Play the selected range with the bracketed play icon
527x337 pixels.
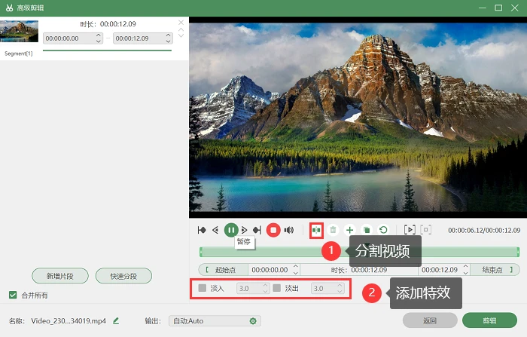point(410,230)
